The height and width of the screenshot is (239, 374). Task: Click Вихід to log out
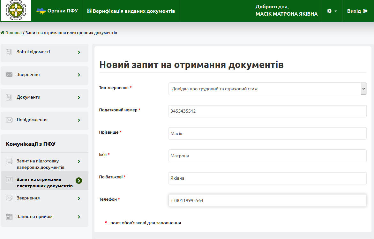(x=355, y=11)
